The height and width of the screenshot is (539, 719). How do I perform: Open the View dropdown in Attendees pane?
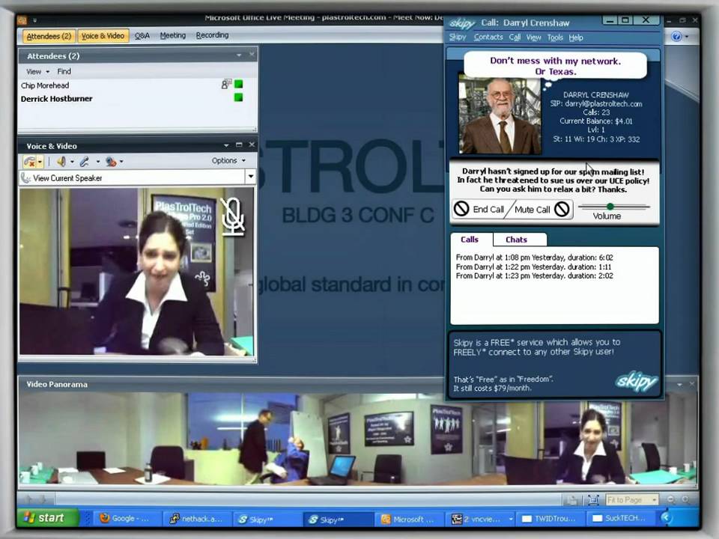(37, 72)
